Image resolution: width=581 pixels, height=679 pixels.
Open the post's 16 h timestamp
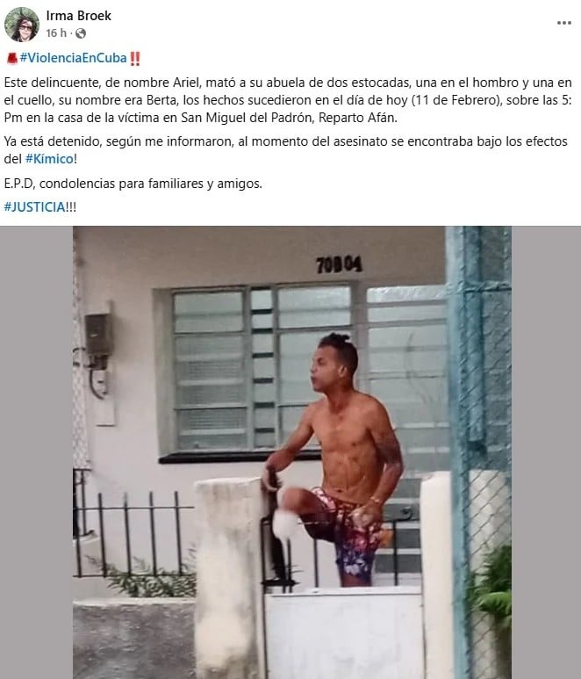click(x=56, y=33)
